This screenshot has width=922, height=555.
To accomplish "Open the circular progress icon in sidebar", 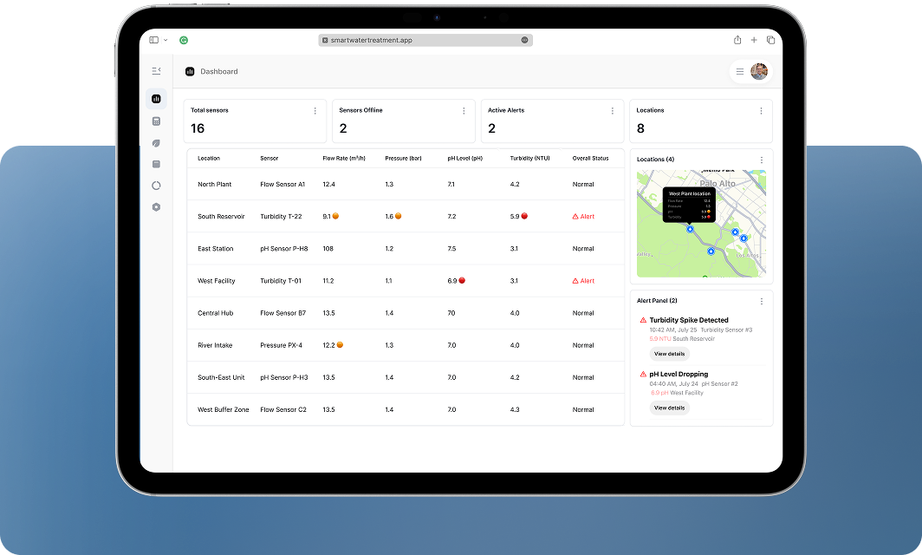I will pyautogui.click(x=156, y=185).
